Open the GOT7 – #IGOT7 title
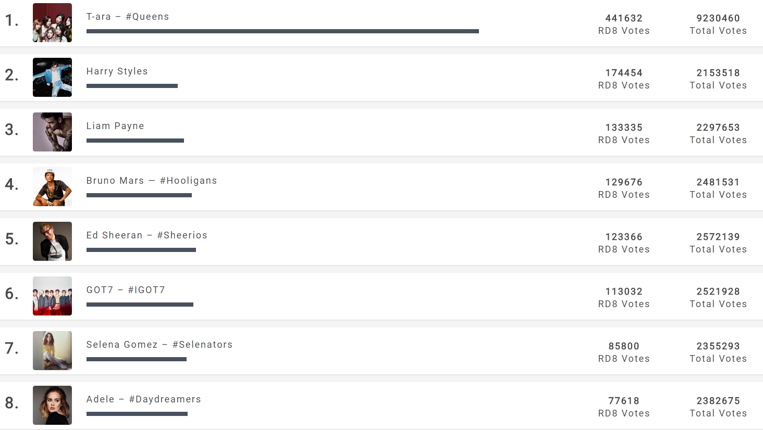 click(x=126, y=290)
